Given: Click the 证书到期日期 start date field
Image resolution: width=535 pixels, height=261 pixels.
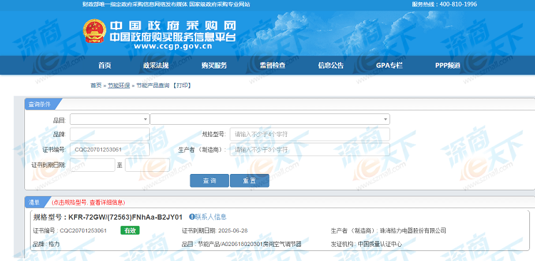Looking at the screenshot, I should point(93,165).
